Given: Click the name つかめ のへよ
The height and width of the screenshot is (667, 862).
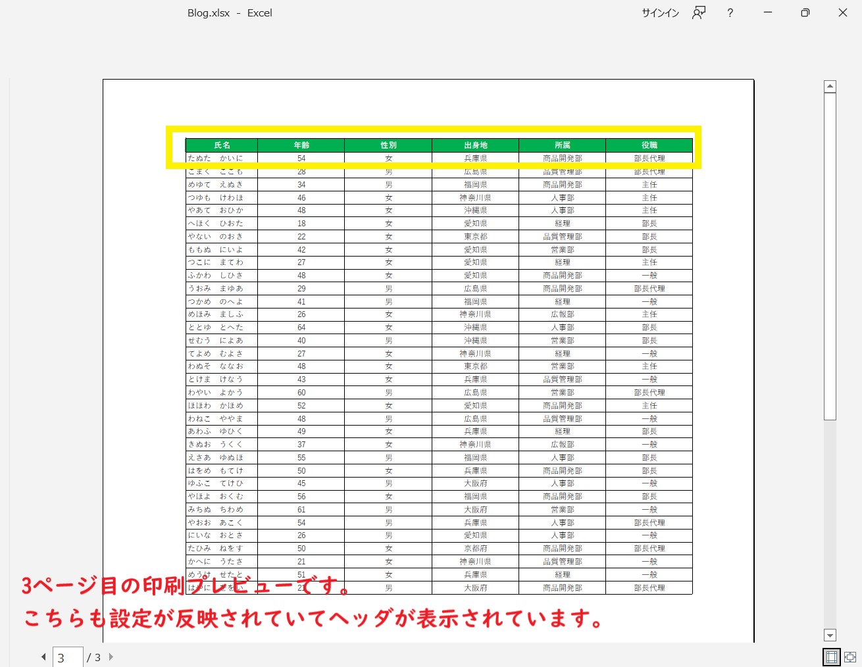Looking at the screenshot, I should point(215,302).
